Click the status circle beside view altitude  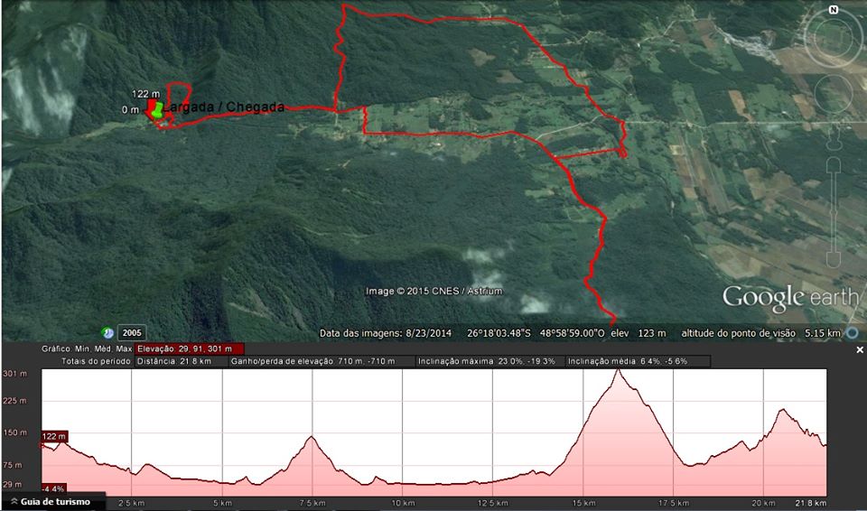851,333
